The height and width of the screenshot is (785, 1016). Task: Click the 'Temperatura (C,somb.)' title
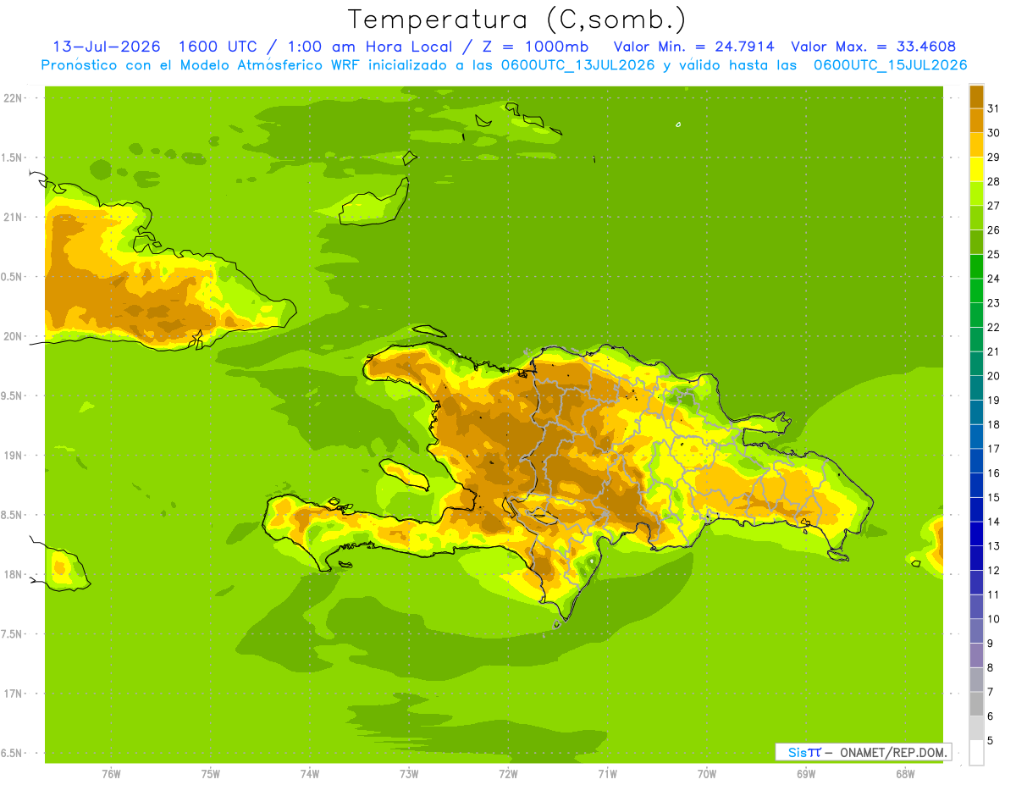pos(517,19)
